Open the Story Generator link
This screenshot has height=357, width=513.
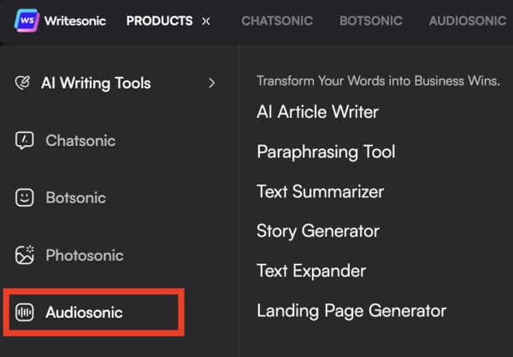click(x=318, y=231)
